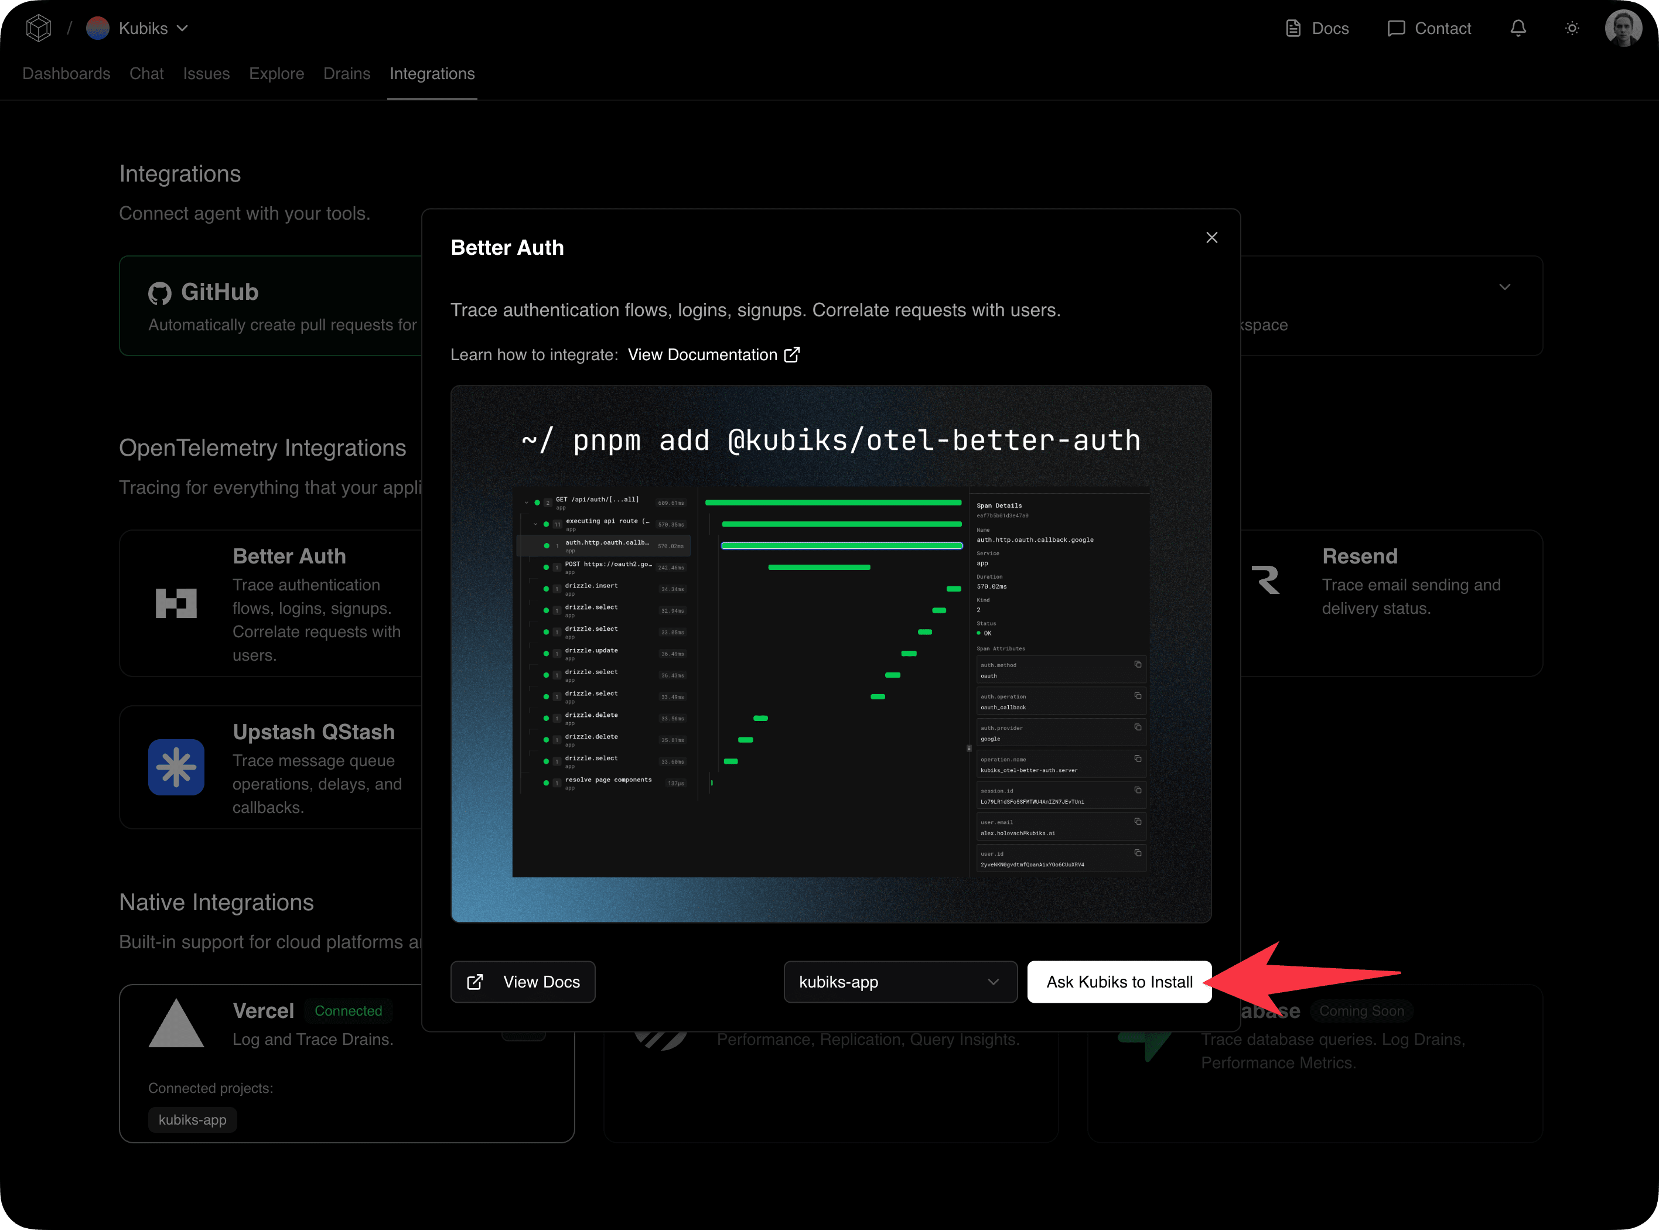Click the Kubiks cube logo icon
This screenshot has height=1230, width=1659.
(x=38, y=28)
